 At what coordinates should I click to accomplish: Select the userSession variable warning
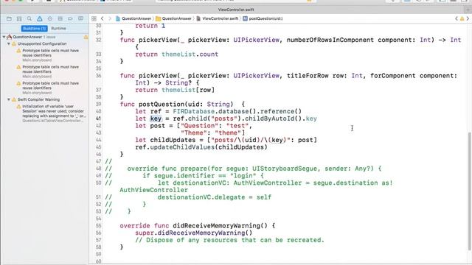point(51,113)
